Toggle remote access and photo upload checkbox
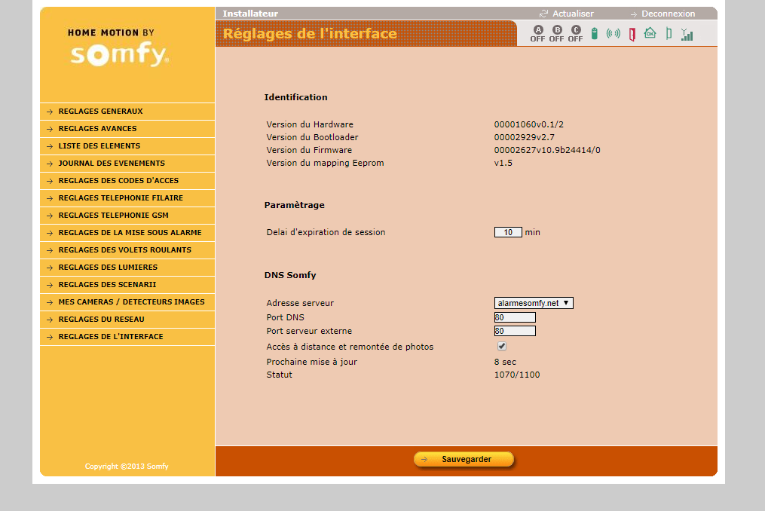The image size is (765, 511). pos(502,347)
